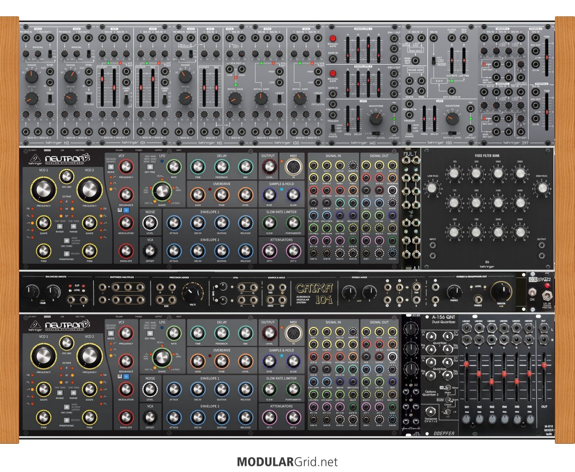Toggle S&H source EXT/LFO/NOISE switch

pos(433,61)
